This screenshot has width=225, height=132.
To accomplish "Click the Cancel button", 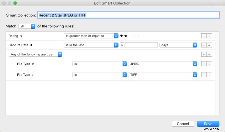I will click(x=183, y=124).
